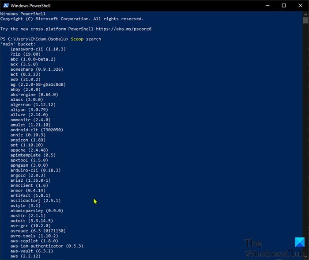The image size is (309, 260).
Task: Select the autoit (3.3.14.5) entry
Action: [32, 221]
